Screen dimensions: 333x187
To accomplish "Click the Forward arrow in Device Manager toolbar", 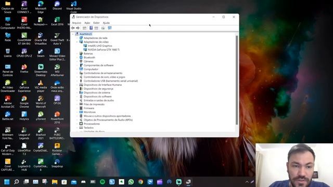I will 78,28.
